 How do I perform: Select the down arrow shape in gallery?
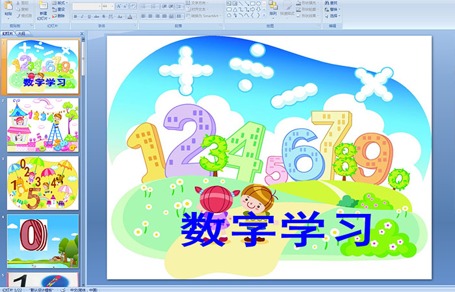[258, 9]
